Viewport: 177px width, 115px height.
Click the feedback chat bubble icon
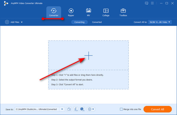(147, 3)
